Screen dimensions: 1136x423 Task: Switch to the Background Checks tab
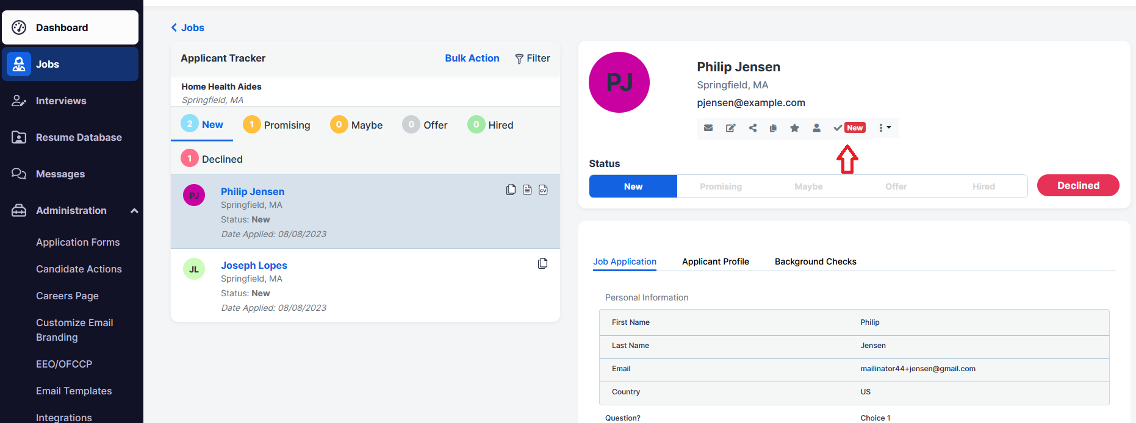click(815, 261)
